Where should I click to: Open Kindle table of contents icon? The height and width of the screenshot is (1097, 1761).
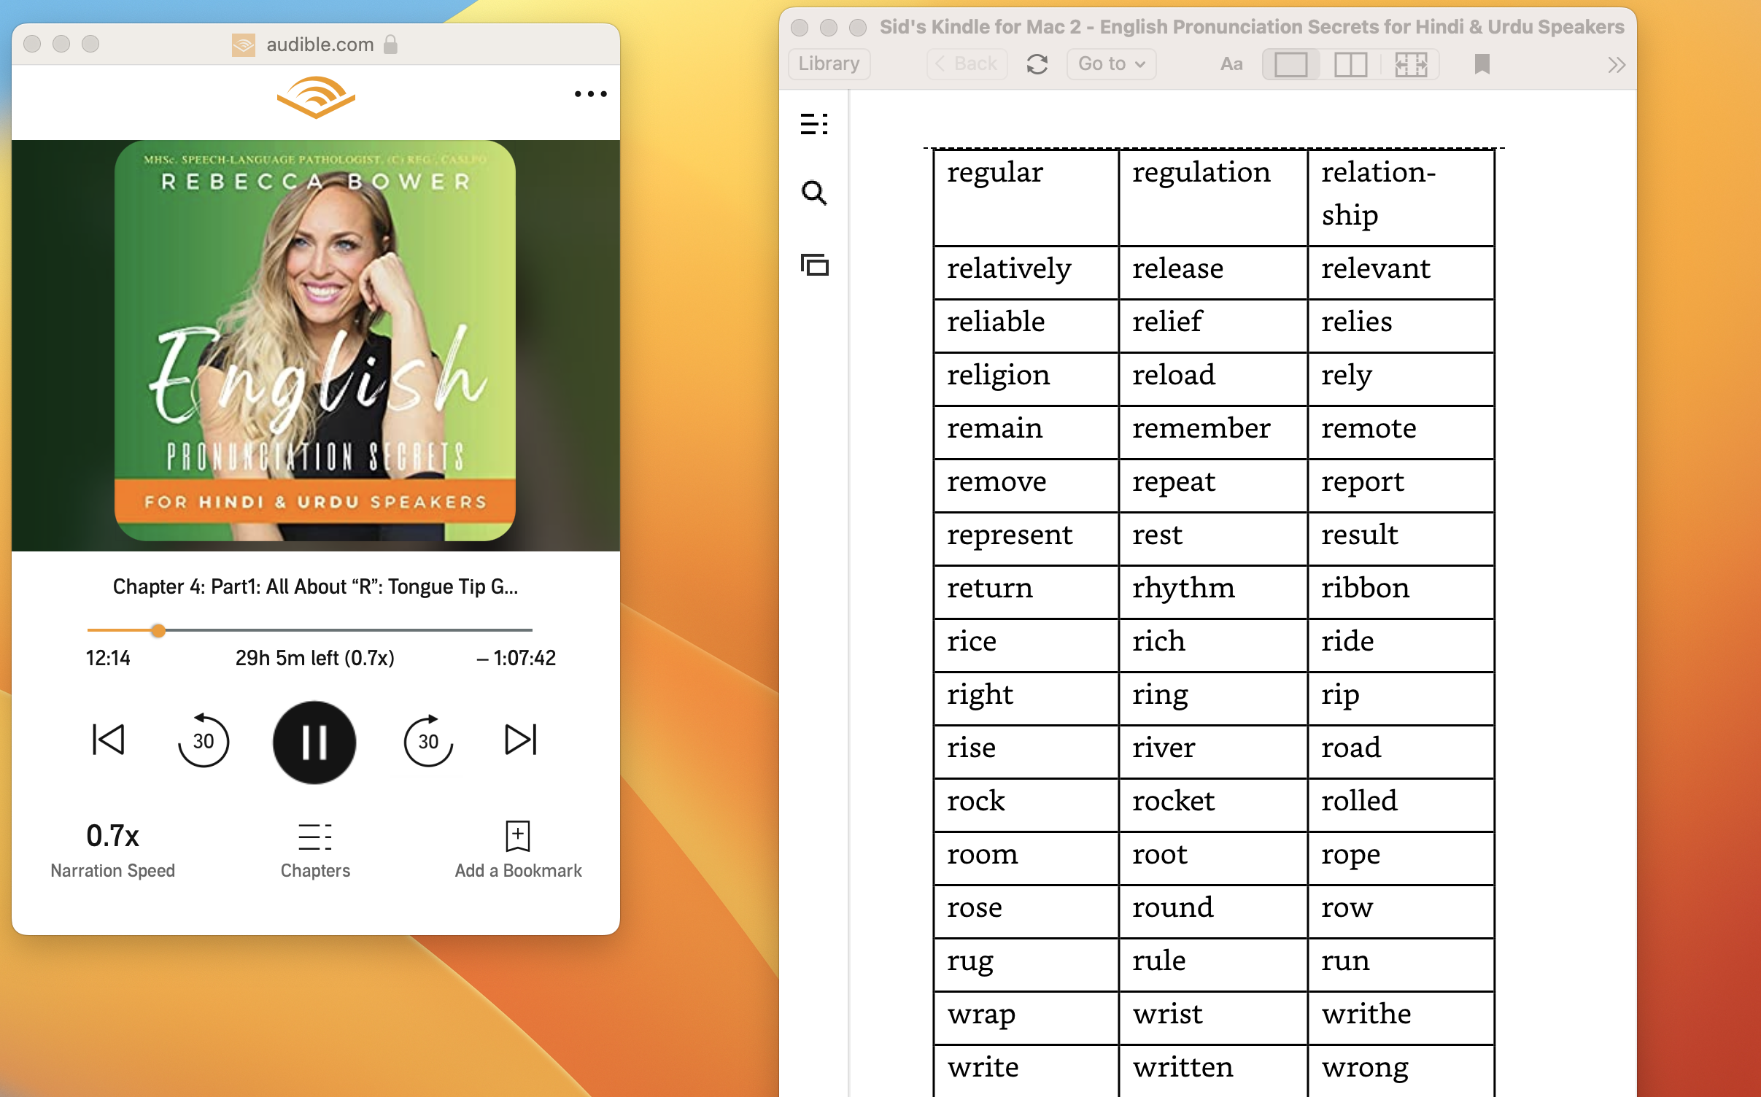tap(814, 124)
